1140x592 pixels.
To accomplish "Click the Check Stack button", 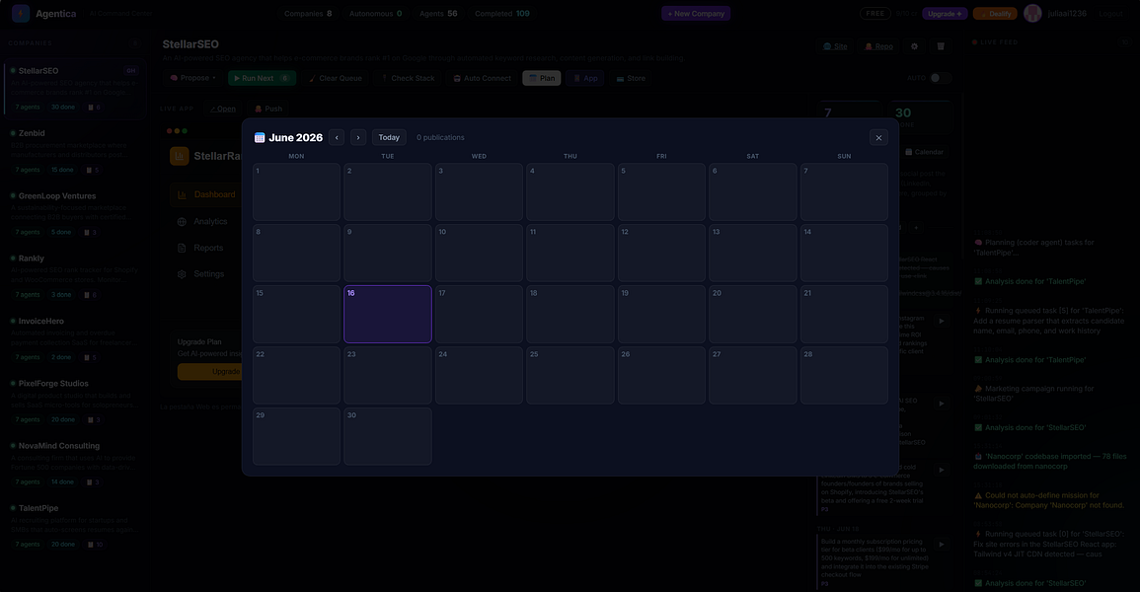I will (408, 78).
